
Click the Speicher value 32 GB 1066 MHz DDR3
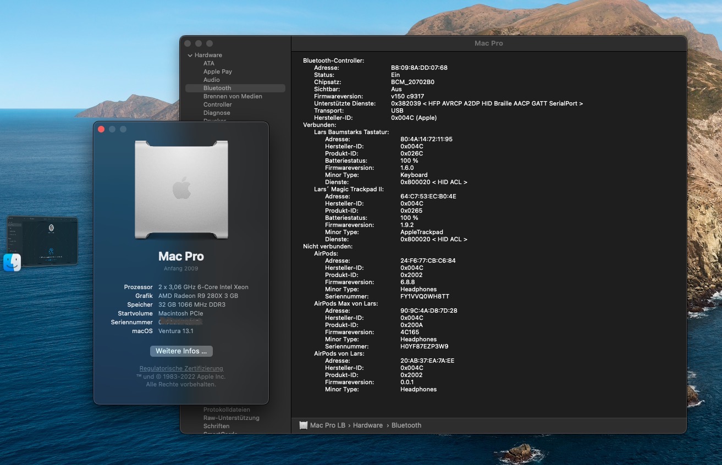192,305
